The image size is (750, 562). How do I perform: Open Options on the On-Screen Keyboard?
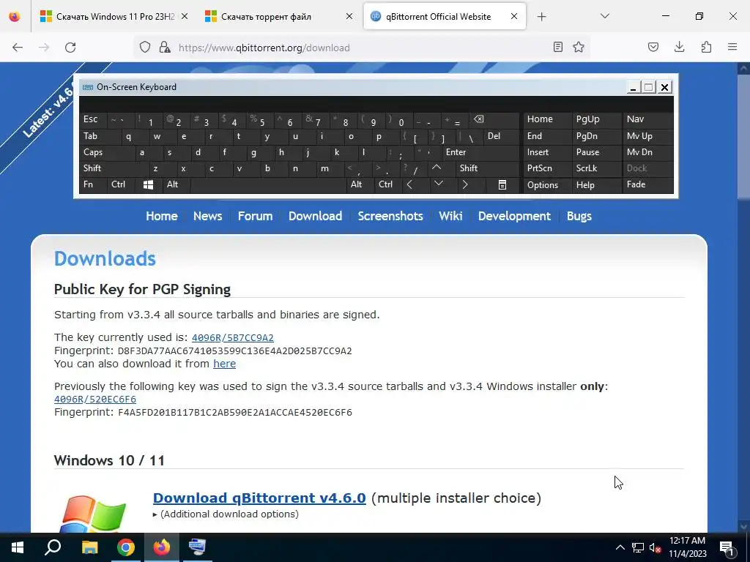547,185
